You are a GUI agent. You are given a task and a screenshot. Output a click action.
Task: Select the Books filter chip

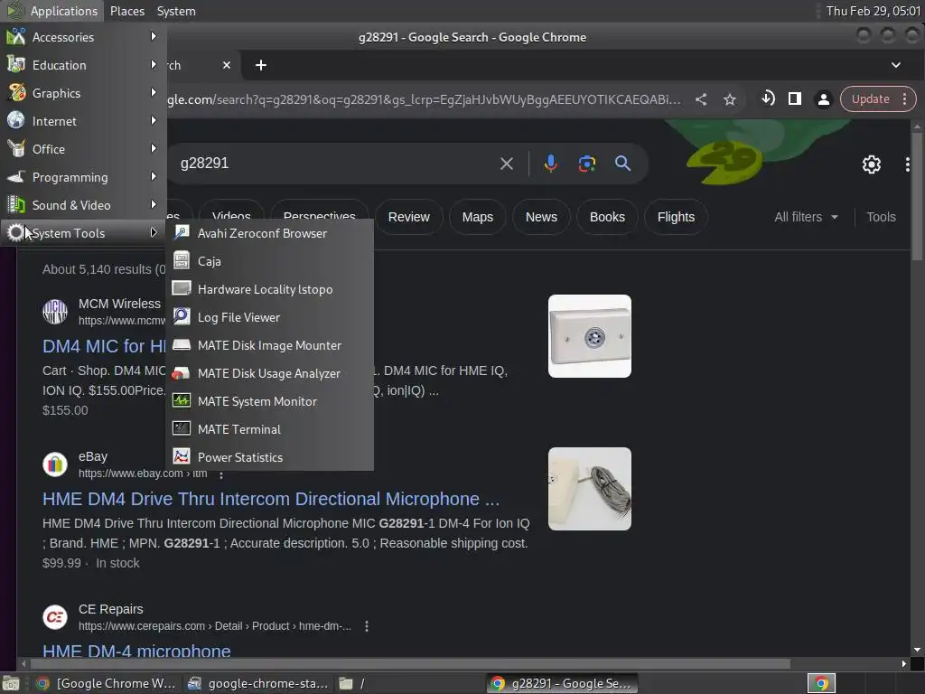607,217
